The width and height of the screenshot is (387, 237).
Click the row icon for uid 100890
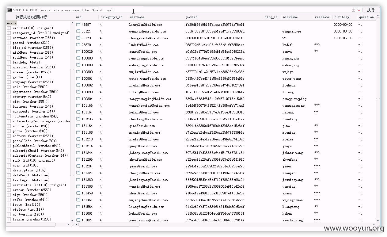point(78,72)
